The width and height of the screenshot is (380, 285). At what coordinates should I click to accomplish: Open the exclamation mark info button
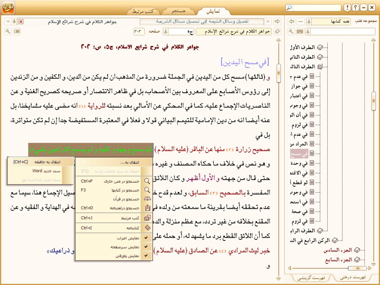[x=347, y=8]
